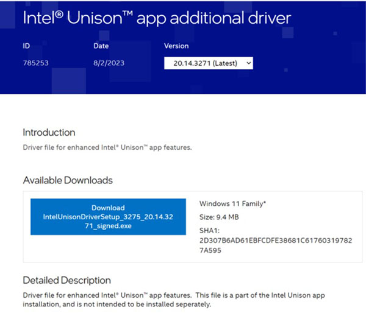
Task: Open the Version dropdown showing 20.14.3271 (Latest)
Action: [209, 63]
